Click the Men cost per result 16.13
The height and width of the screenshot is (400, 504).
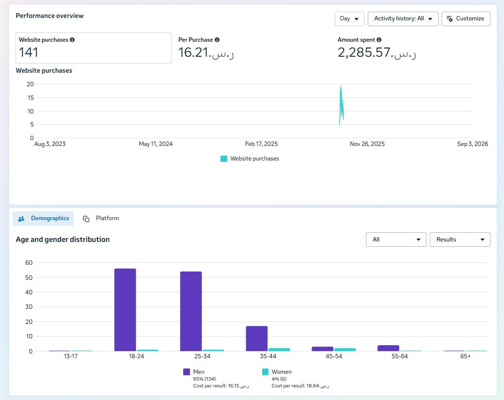click(221, 386)
